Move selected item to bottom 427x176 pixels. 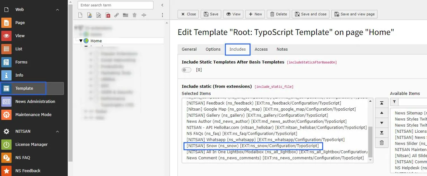pyautogui.click(x=381, y=133)
